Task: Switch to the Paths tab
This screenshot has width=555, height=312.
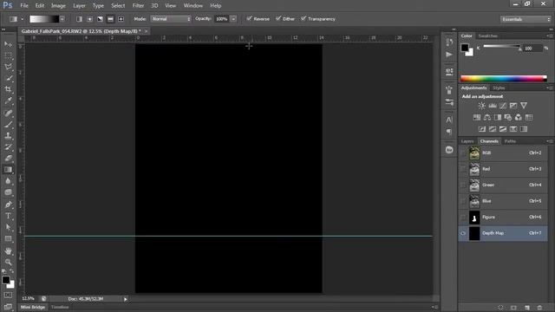Action: click(510, 141)
